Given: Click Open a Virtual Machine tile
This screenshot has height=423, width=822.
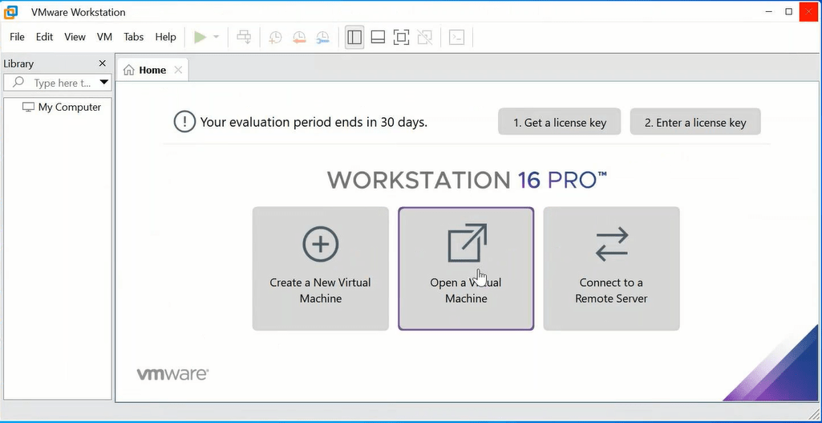Looking at the screenshot, I should [x=466, y=269].
